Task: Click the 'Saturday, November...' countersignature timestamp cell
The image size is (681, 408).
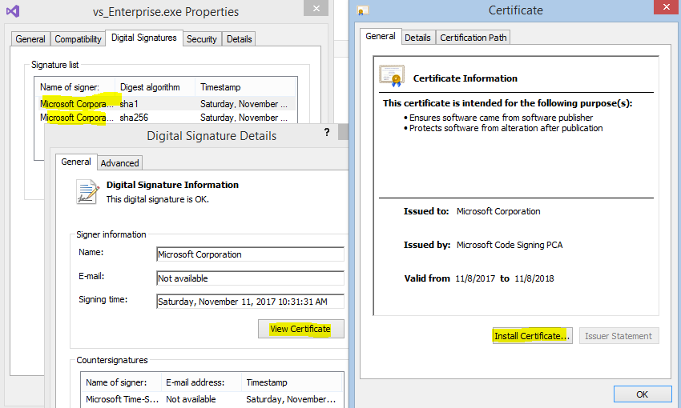Action: coord(291,399)
